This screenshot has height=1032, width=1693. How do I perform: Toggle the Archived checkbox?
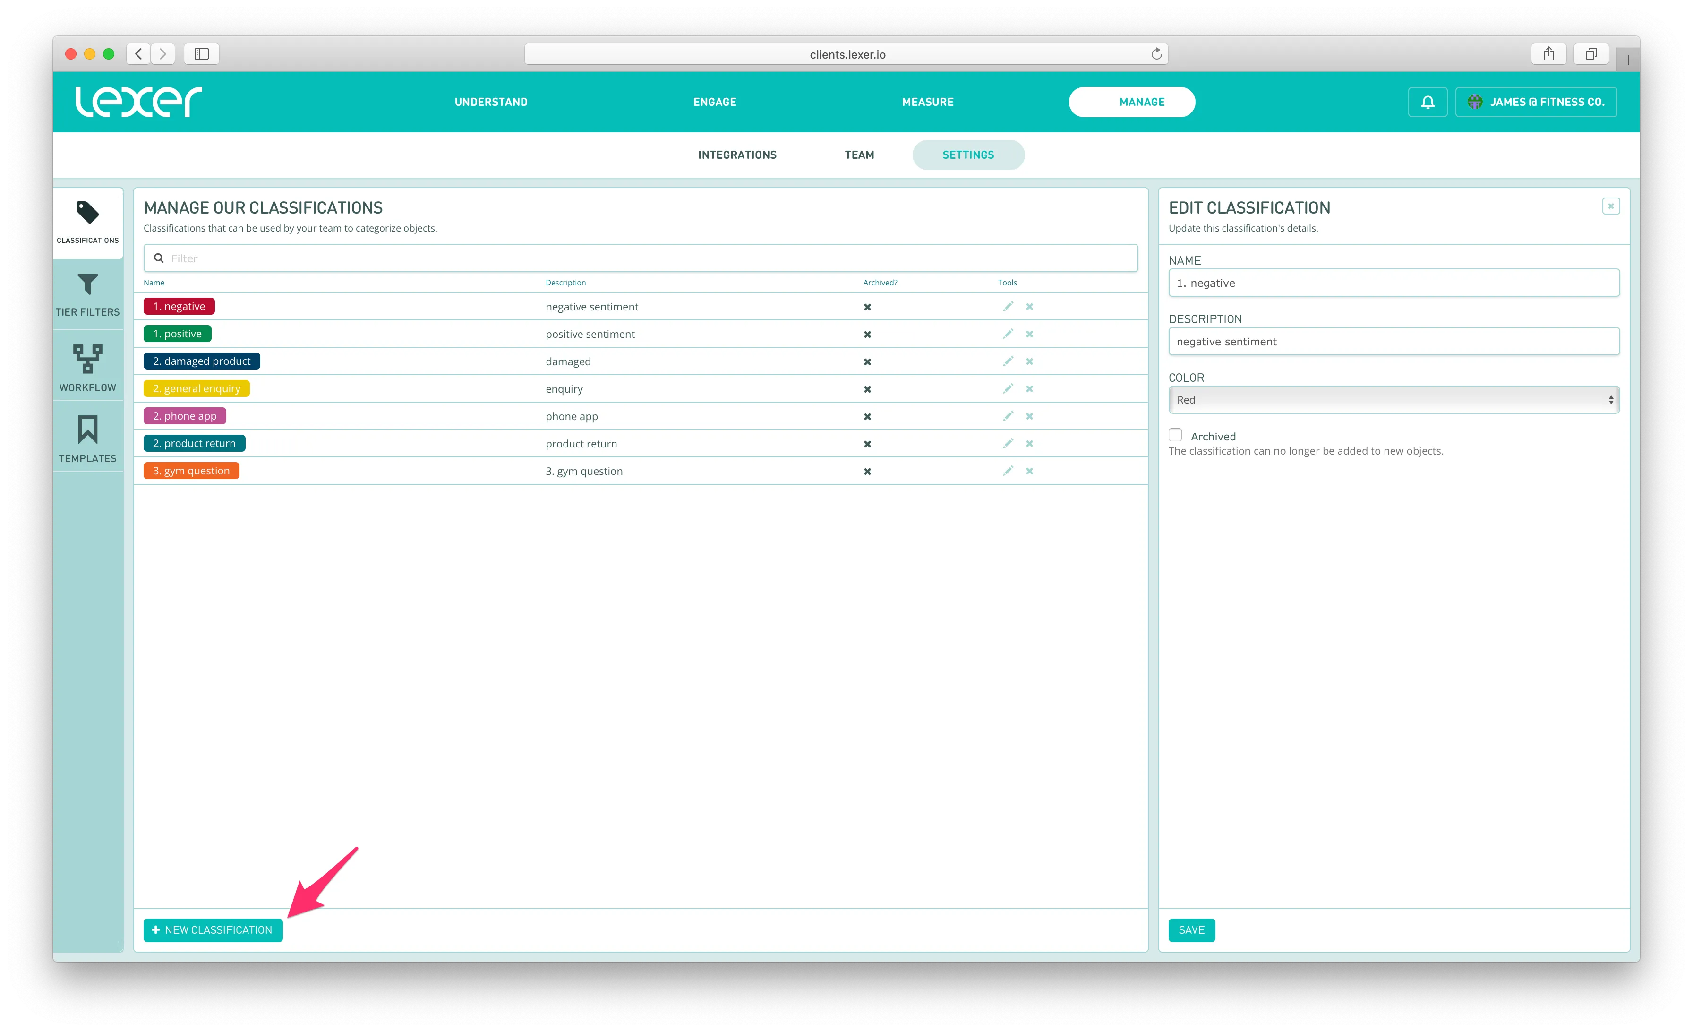1176,435
